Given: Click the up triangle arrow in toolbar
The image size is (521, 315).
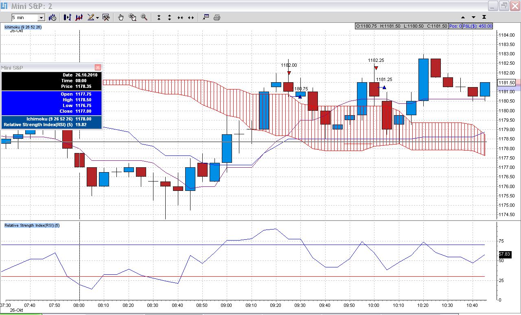Looking at the screenshot, I should (463, 17).
